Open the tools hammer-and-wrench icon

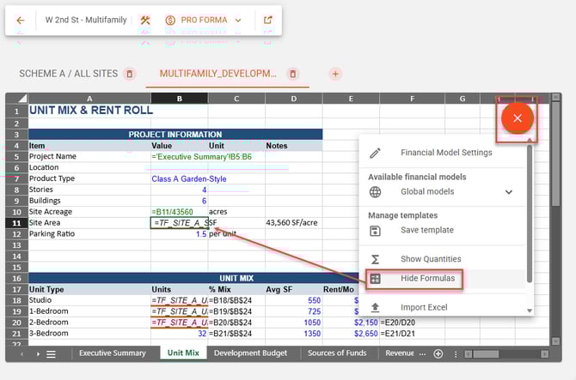(145, 20)
